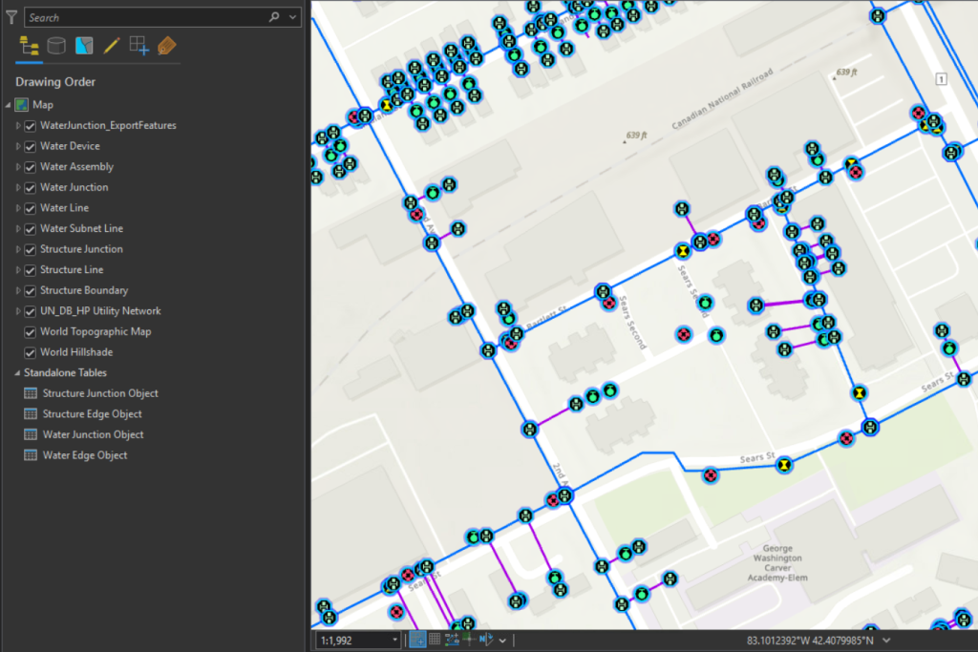Select the Water Junction Object table
The width and height of the screenshot is (978, 652).
[93, 434]
